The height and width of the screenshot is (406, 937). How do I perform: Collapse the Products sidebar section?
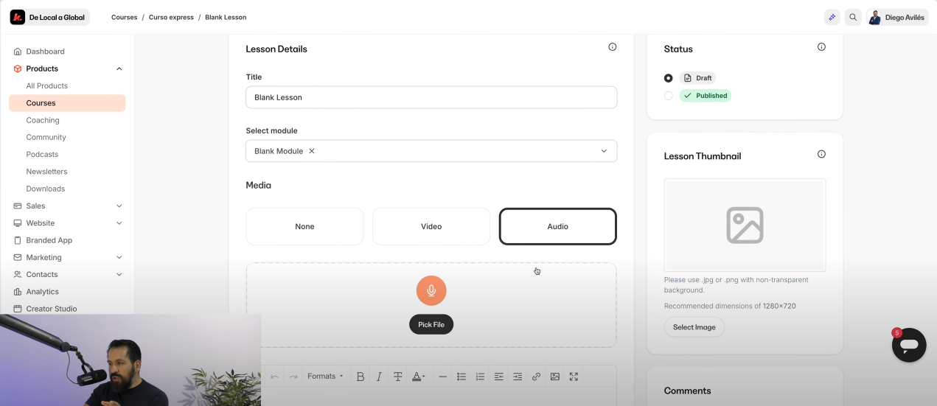click(119, 69)
